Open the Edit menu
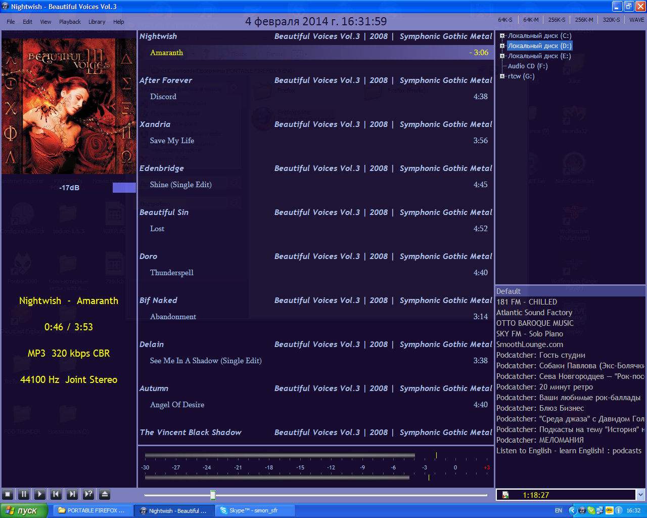This screenshot has height=518, width=647. (x=27, y=22)
